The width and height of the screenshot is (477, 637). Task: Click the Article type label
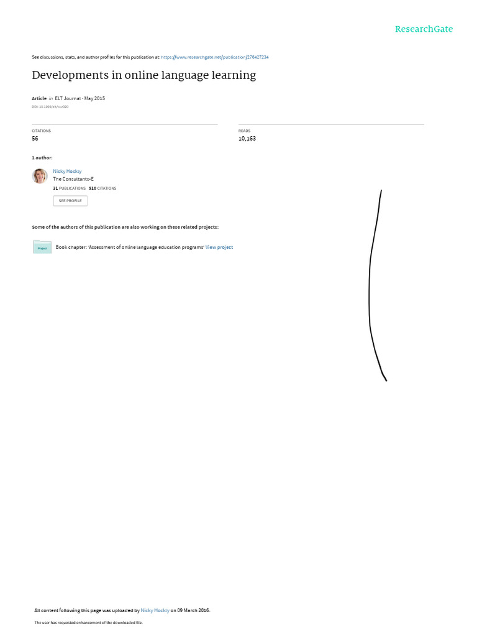(39, 98)
